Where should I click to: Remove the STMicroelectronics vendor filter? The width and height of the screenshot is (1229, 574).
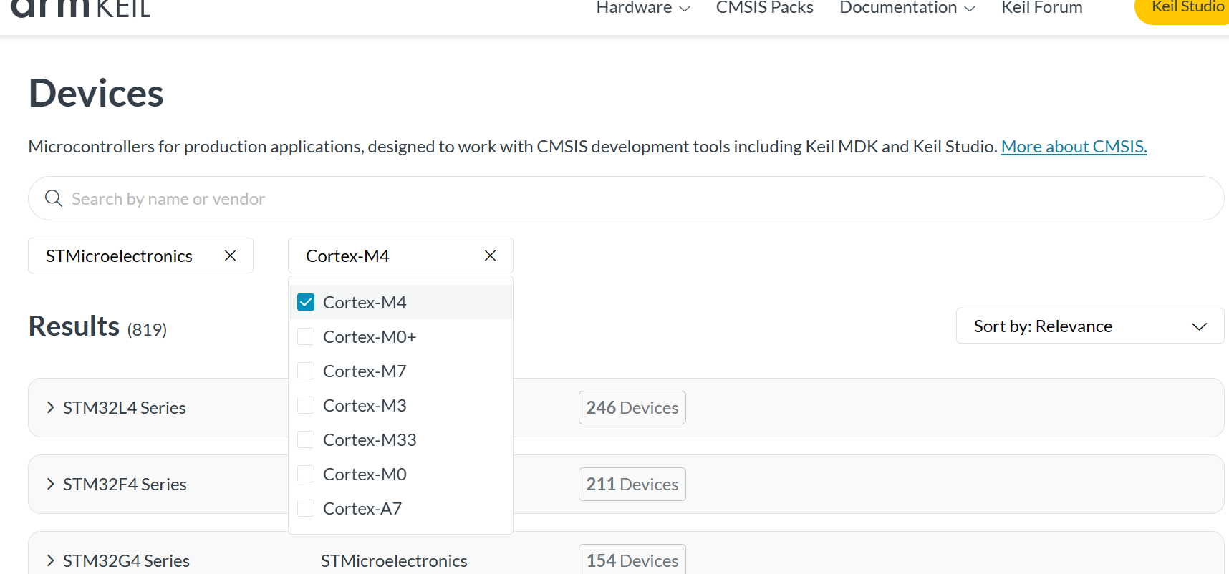(230, 256)
